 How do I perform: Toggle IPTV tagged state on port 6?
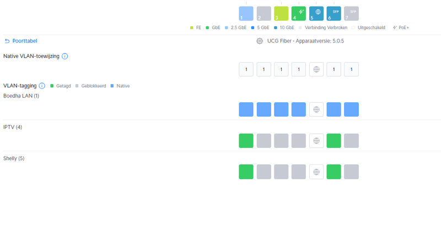click(x=334, y=141)
